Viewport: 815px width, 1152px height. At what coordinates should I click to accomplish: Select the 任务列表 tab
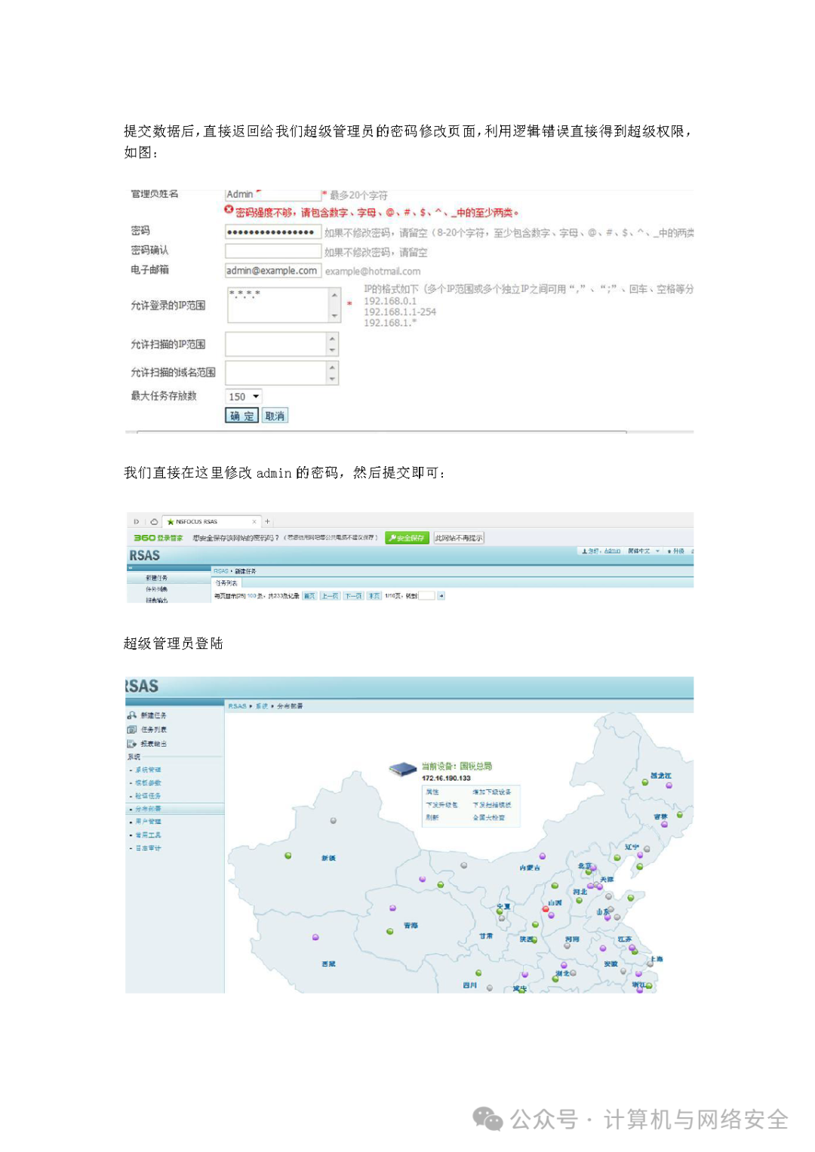coord(226,583)
